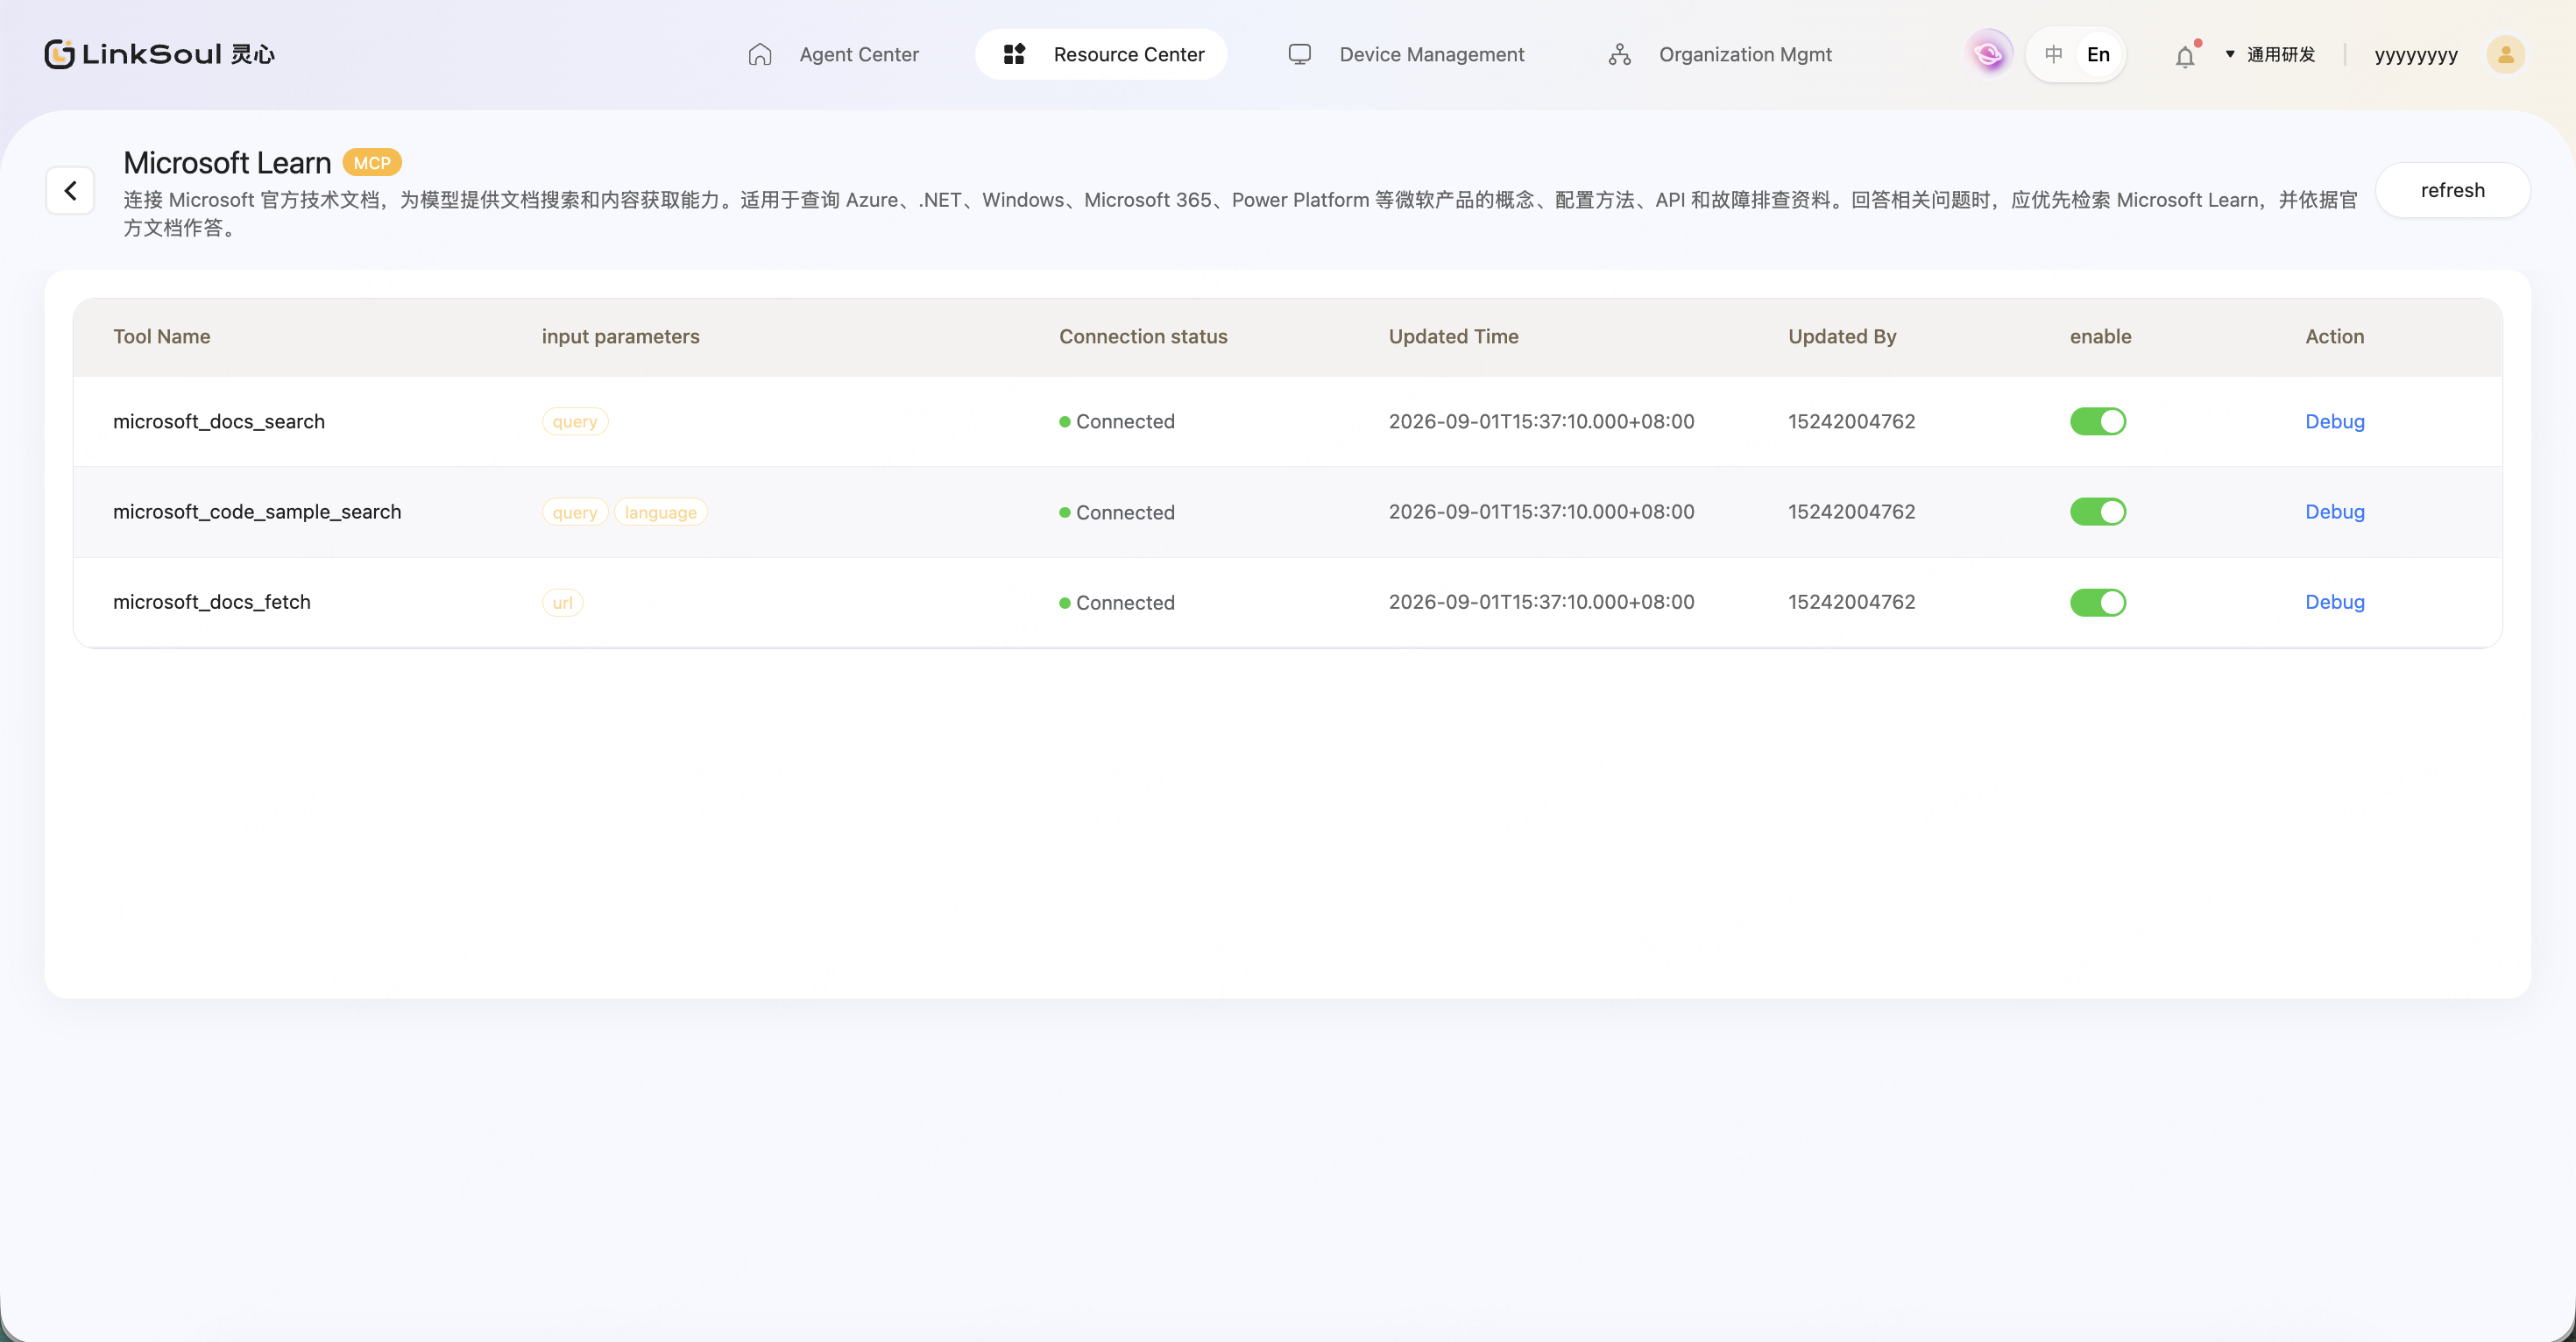Click the grid icon beside Resource Center

pos(1014,54)
